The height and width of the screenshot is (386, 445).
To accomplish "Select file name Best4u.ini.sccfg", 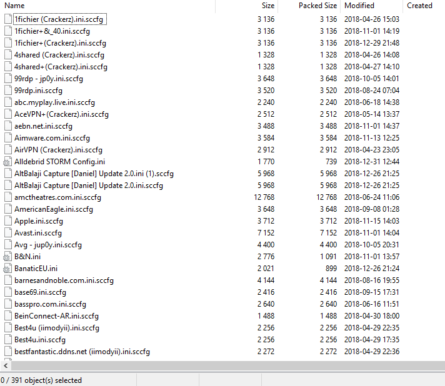I will coord(40,340).
